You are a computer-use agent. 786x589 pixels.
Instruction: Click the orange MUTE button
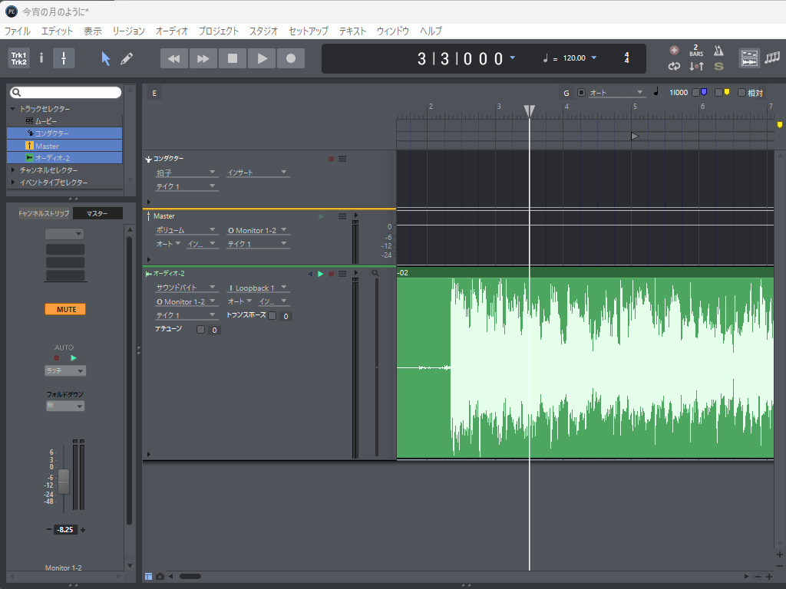coord(65,309)
